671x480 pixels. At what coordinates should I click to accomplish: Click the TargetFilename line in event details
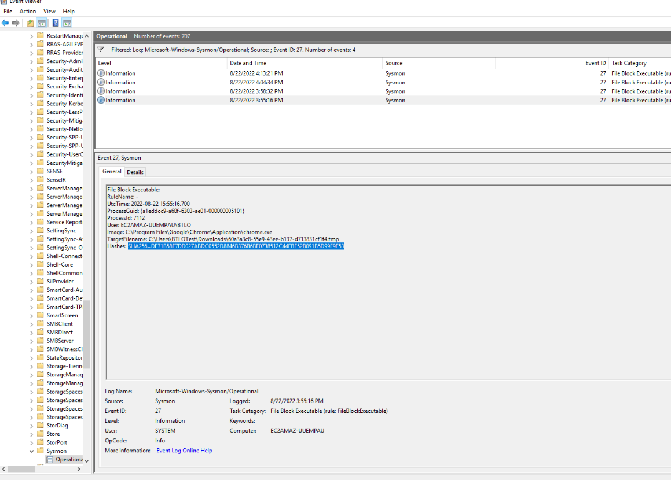223,239
